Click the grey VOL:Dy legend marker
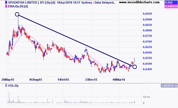 pyautogui.click(x=6, y=86)
